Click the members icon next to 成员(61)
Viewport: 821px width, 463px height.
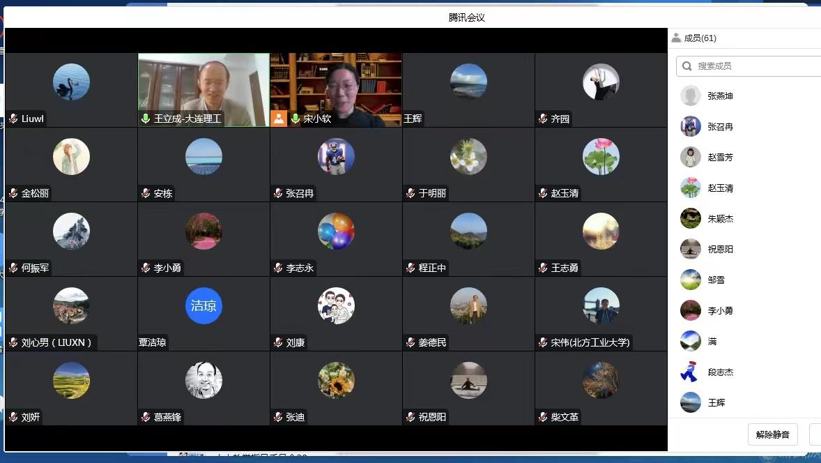[676, 38]
